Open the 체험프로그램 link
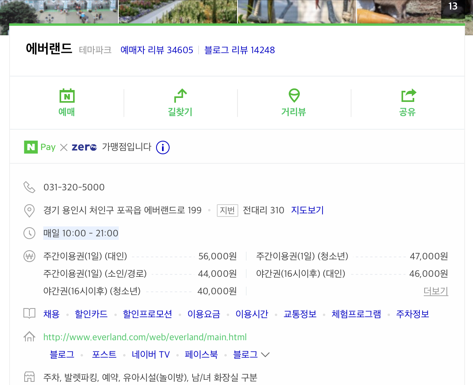Viewport: 473px width, 385px height. pyautogui.click(x=356, y=314)
